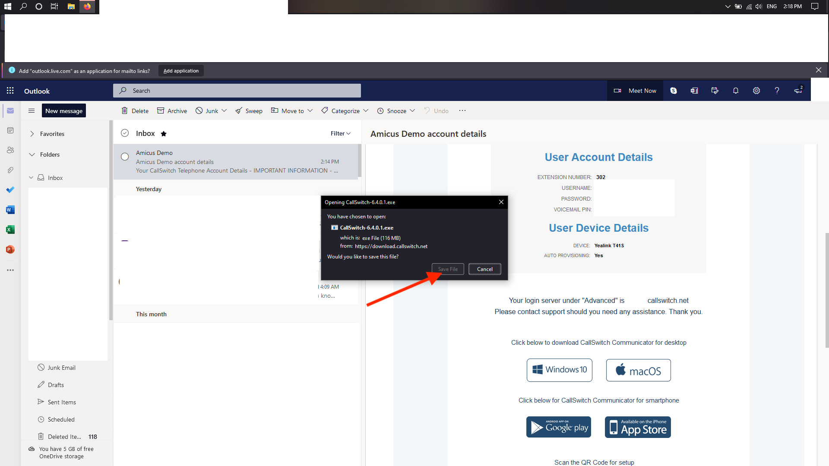
Task: Select all messages circle next to Inbox
Action: click(125, 133)
